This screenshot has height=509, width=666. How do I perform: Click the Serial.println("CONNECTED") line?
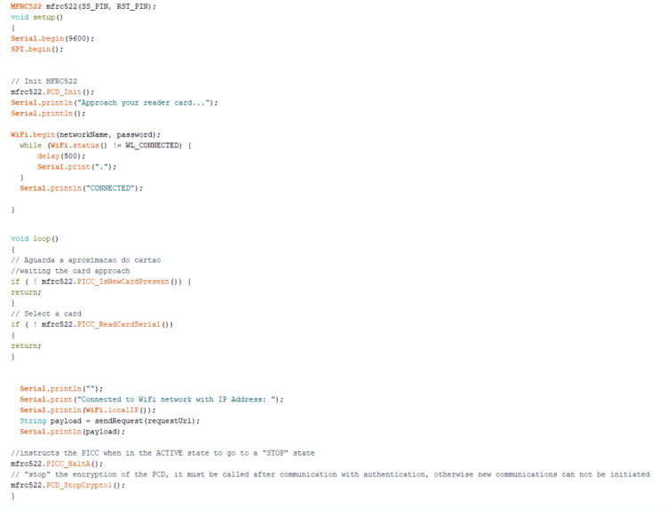(x=81, y=187)
